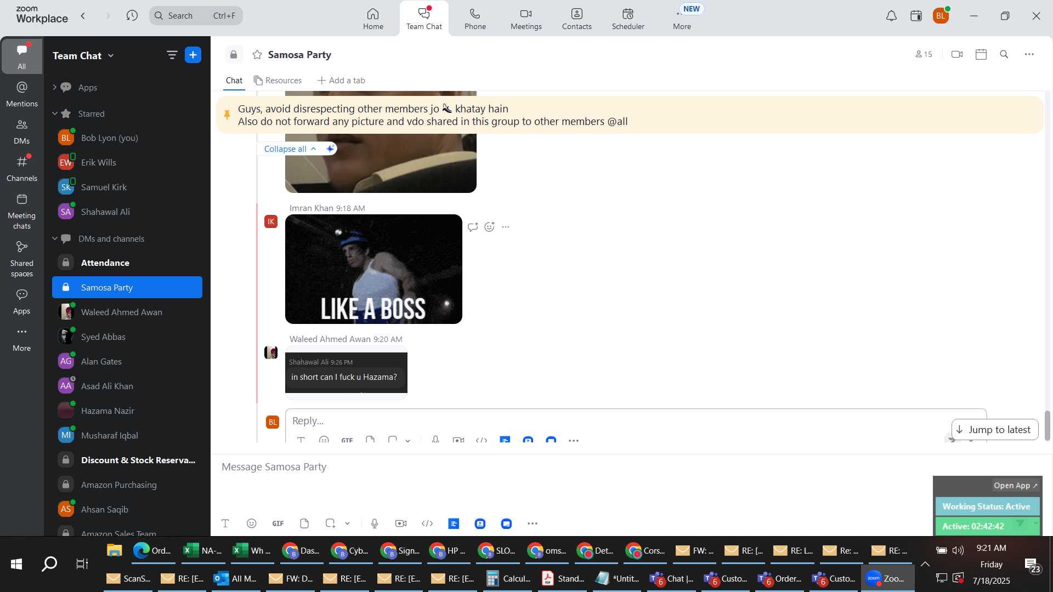Viewport: 1053px width, 592px height.
Task: Open DMs in the sidebar
Action: tap(21, 131)
